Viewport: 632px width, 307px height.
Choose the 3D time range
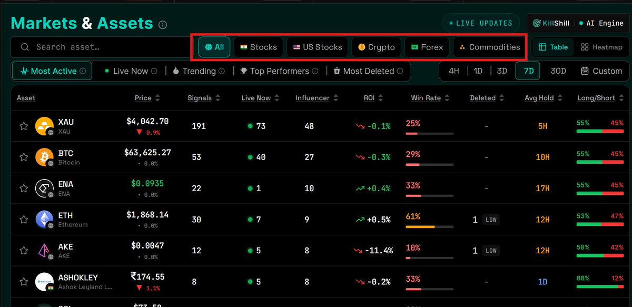(502, 71)
